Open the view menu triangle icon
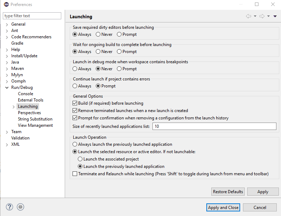This screenshot has width=281, height=216. click(x=275, y=16)
